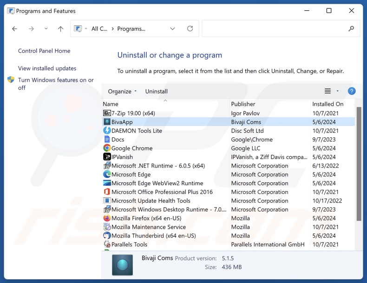Screen dimensions: 367x283
Task: Select Mozilla Firefox (x64 en-US) entry
Action: click(x=146, y=218)
